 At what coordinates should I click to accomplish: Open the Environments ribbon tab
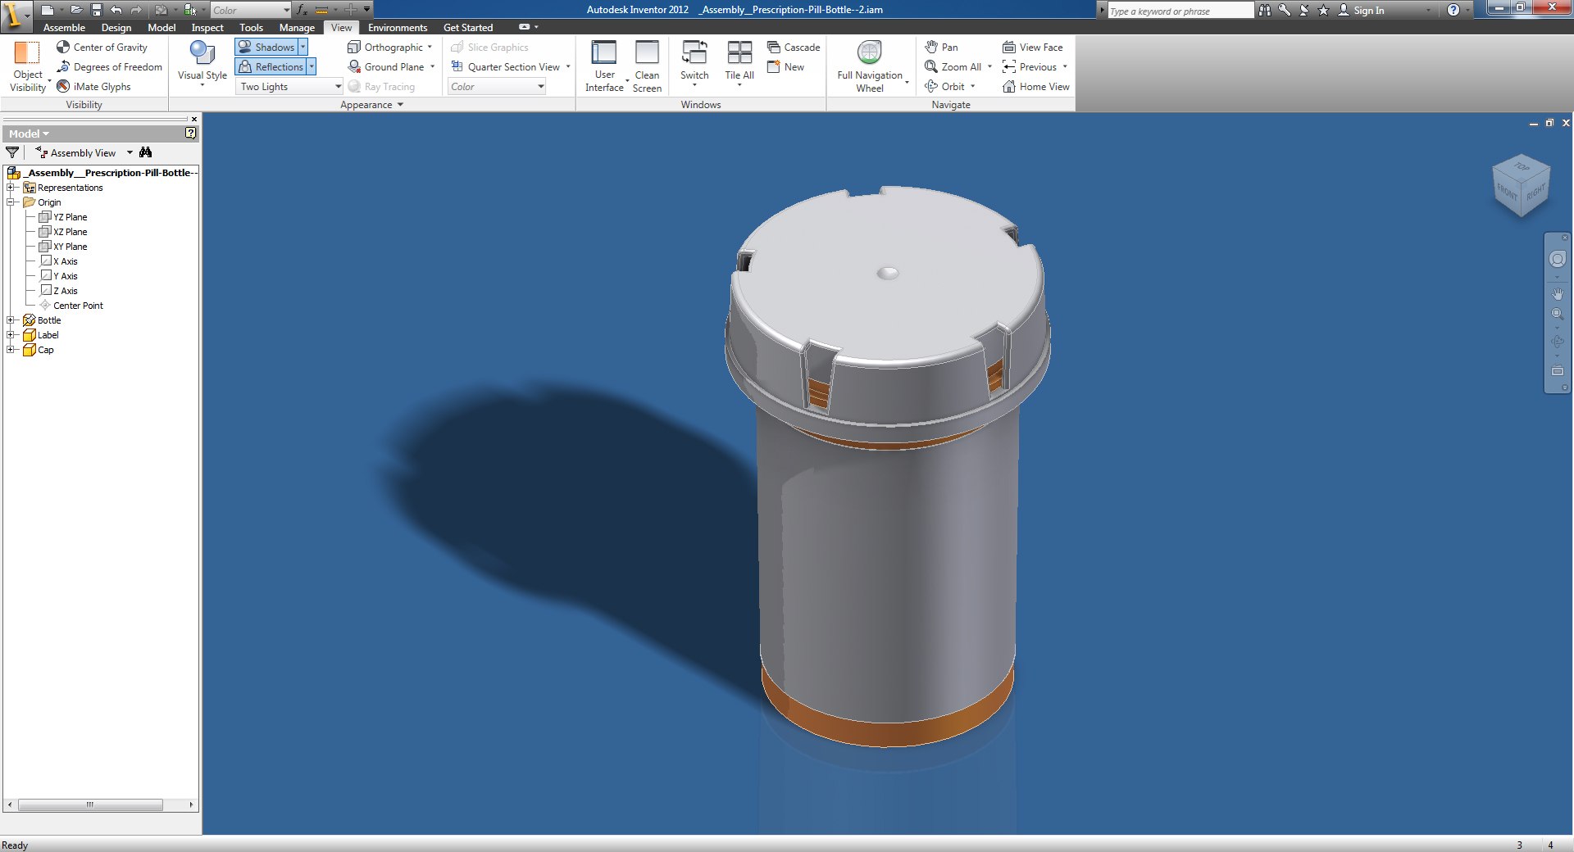point(398,28)
